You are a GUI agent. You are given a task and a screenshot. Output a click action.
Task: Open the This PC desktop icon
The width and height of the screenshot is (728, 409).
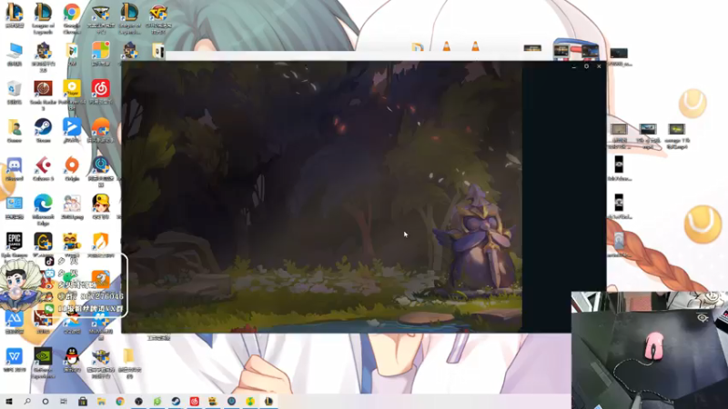click(x=15, y=51)
